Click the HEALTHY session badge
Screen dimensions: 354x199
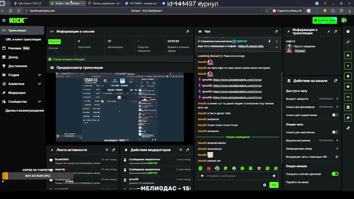(x=54, y=42)
